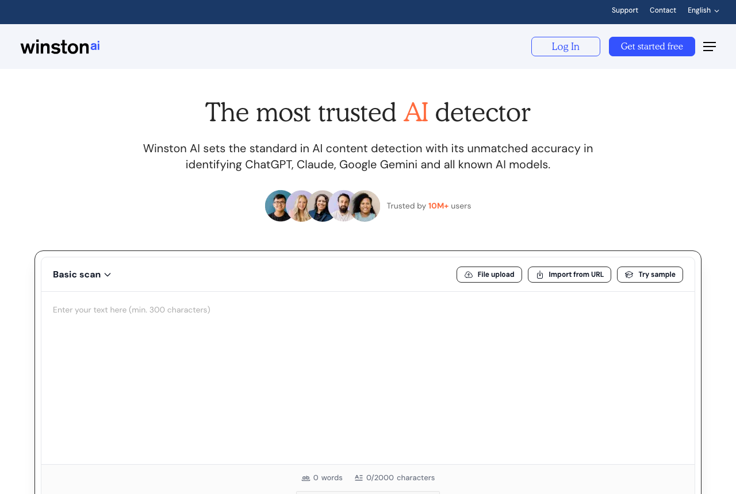The height and width of the screenshot is (494, 736).
Task: Click the Log In button
Action: click(566, 47)
